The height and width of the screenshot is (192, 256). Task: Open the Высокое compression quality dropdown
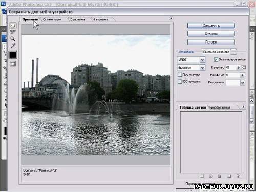[191, 68]
